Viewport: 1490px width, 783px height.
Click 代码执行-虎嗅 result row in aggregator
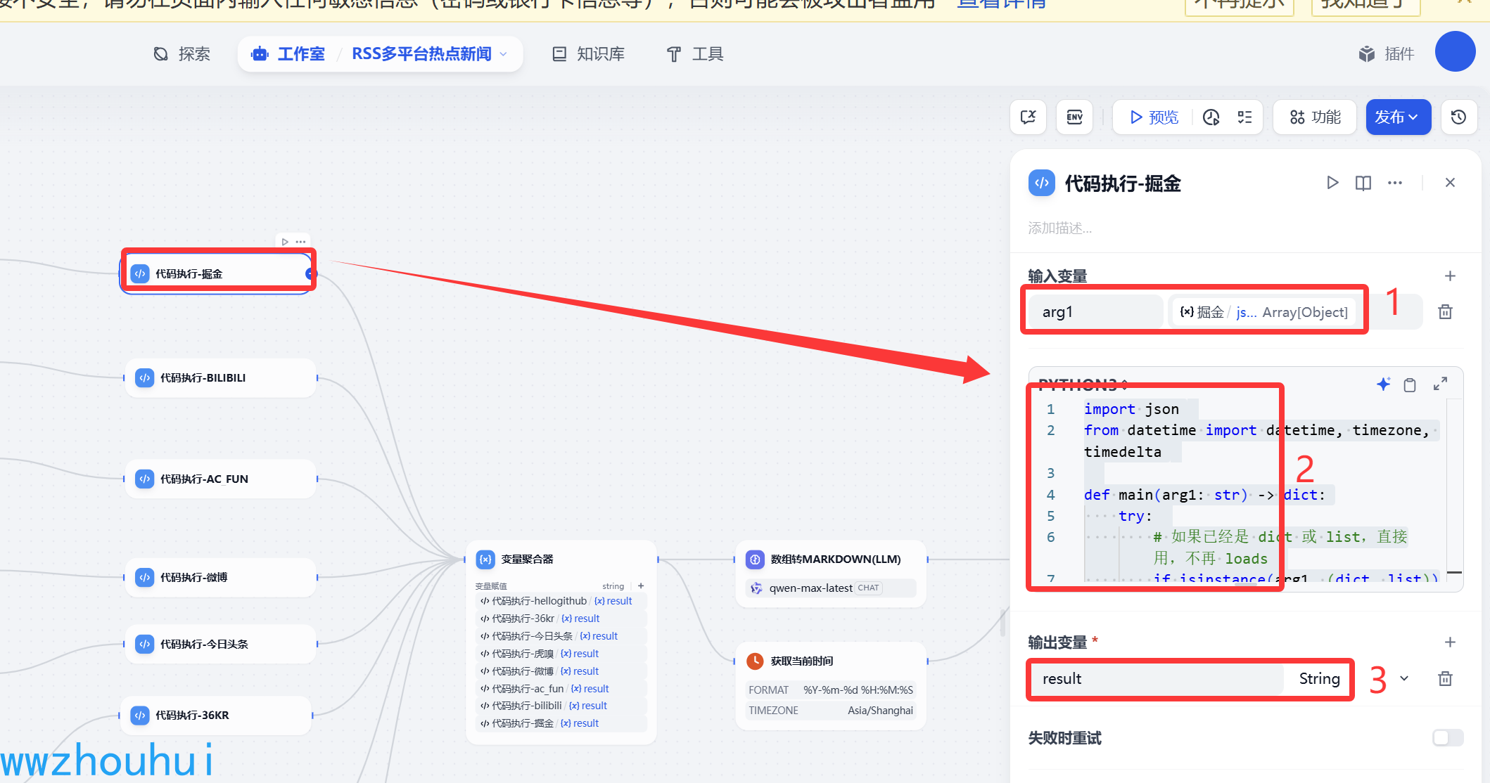pos(561,654)
